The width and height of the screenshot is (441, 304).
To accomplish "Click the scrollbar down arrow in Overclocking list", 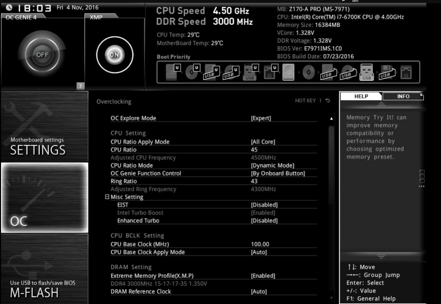I will (332, 298).
